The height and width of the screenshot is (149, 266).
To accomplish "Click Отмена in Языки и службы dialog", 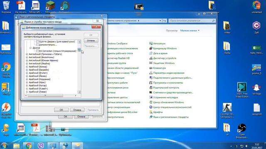I will [77, 110].
